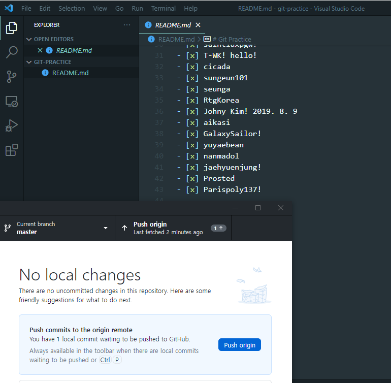
Task: Click Push origin in GitHub Desktop toolbar
Action: click(x=173, y=228)
